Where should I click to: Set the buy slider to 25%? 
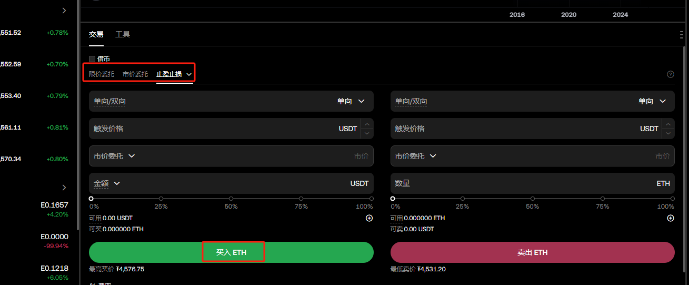pos(161,199)
